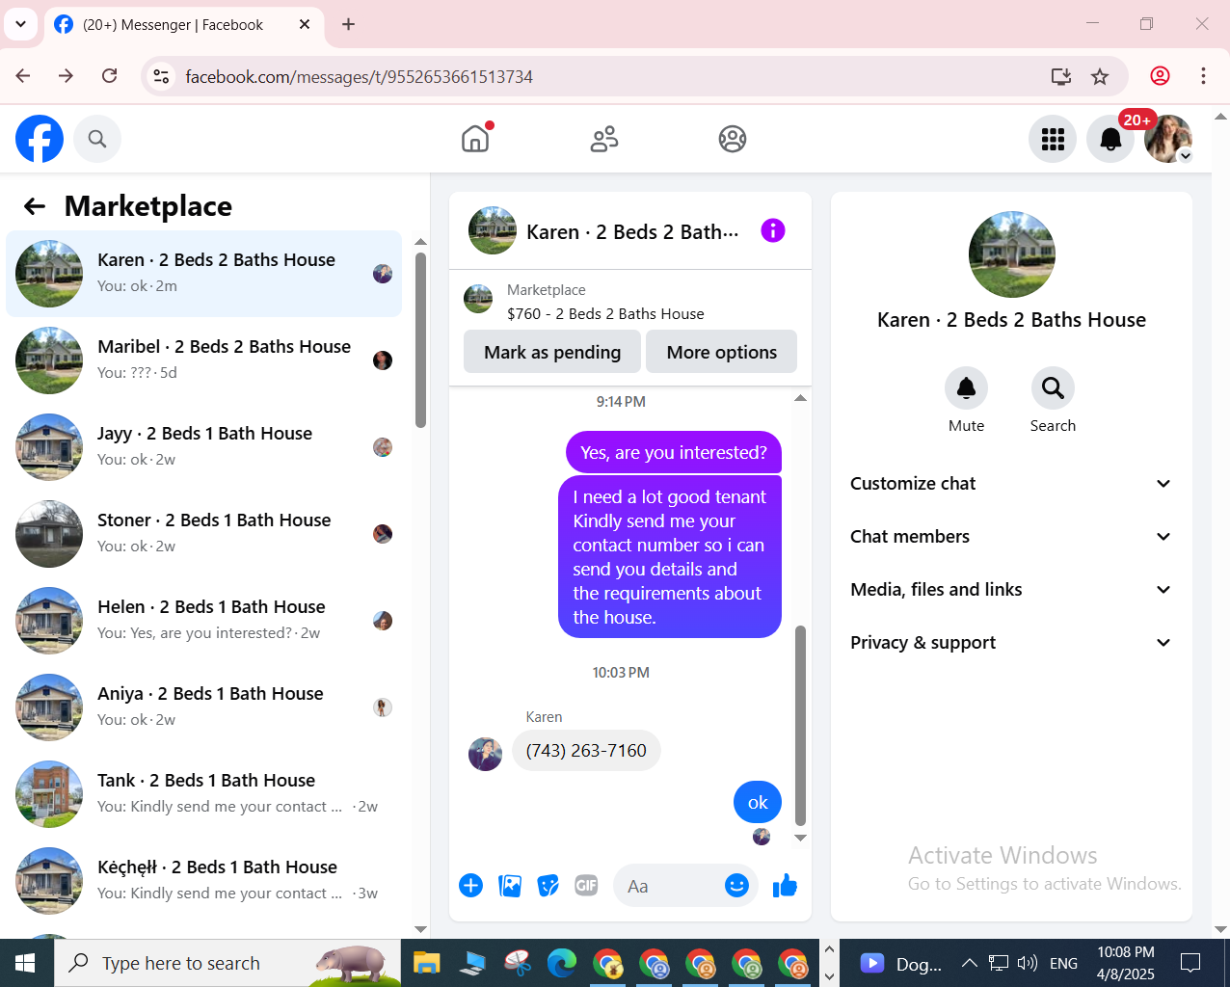Expand Media, files and links section
Image resolution: width=1230 pixels, height=987 pixels.
pyautogui.click(x=1011, y=590)
